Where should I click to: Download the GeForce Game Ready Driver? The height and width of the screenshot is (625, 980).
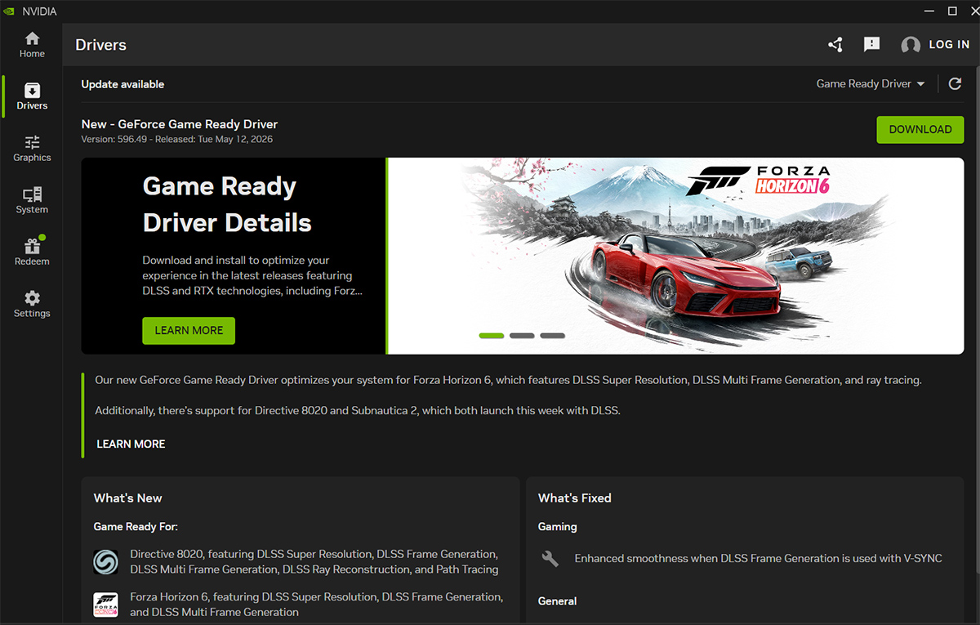coord(920,129)
